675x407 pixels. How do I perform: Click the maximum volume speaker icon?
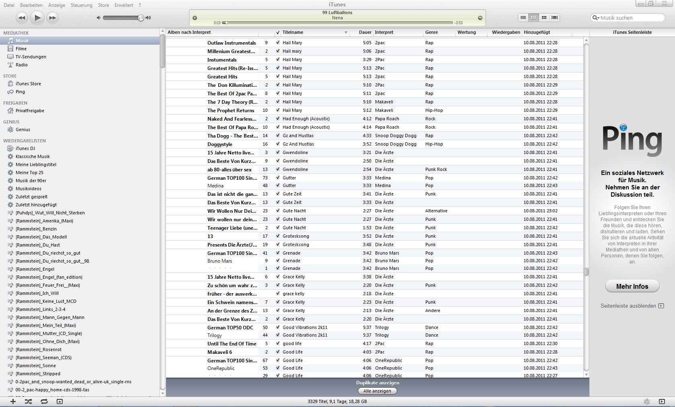[x=148, y=18]
